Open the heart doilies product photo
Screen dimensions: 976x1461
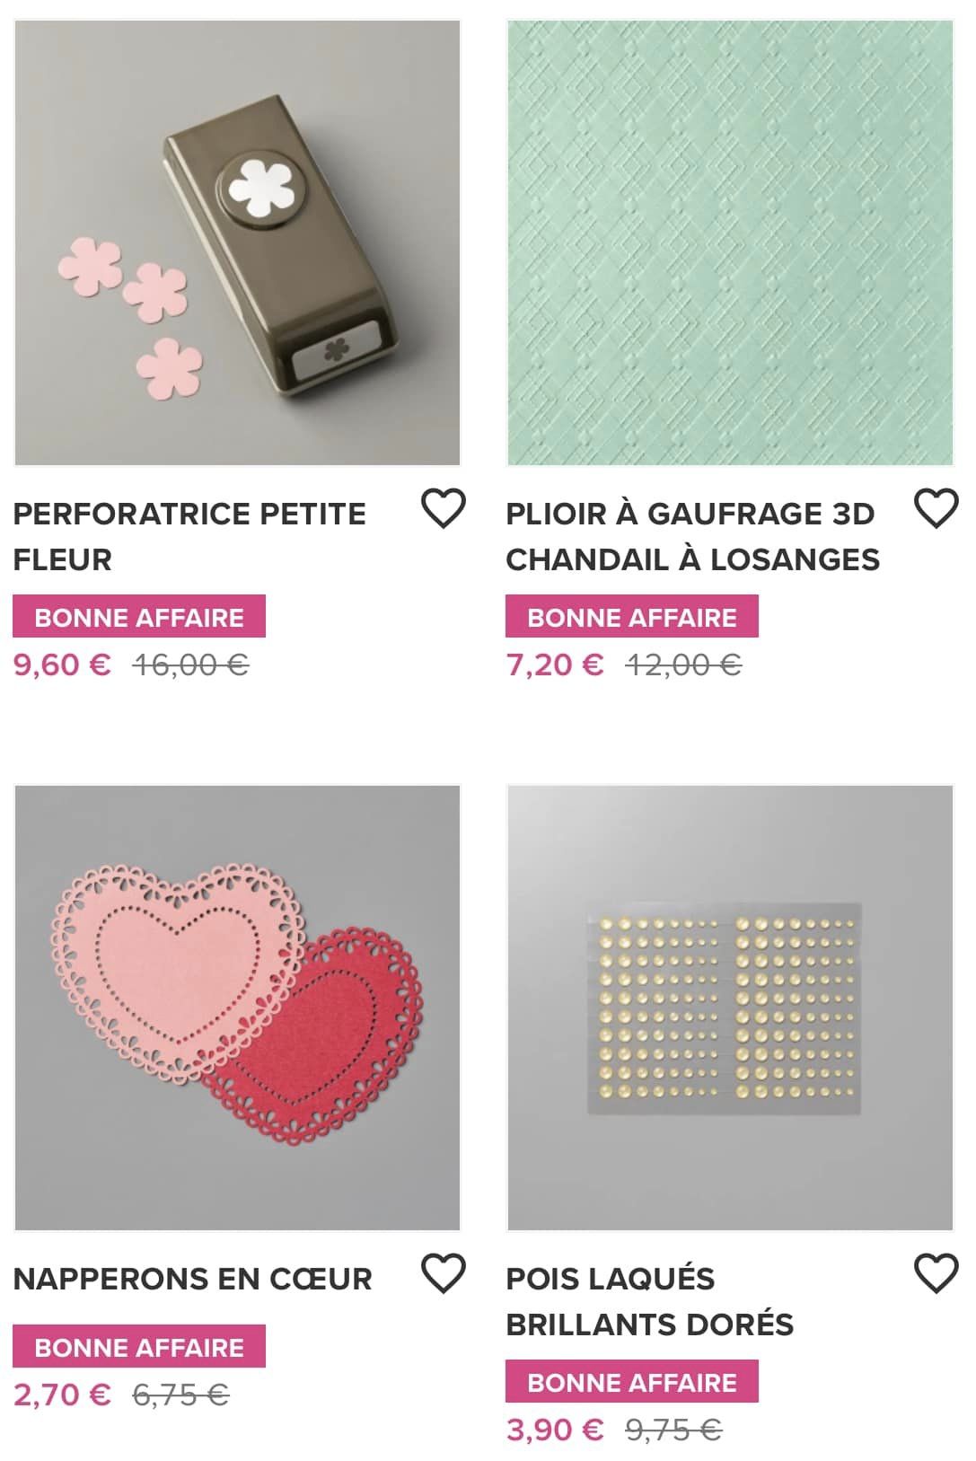pyautogui.click(x=238, y=1008)
